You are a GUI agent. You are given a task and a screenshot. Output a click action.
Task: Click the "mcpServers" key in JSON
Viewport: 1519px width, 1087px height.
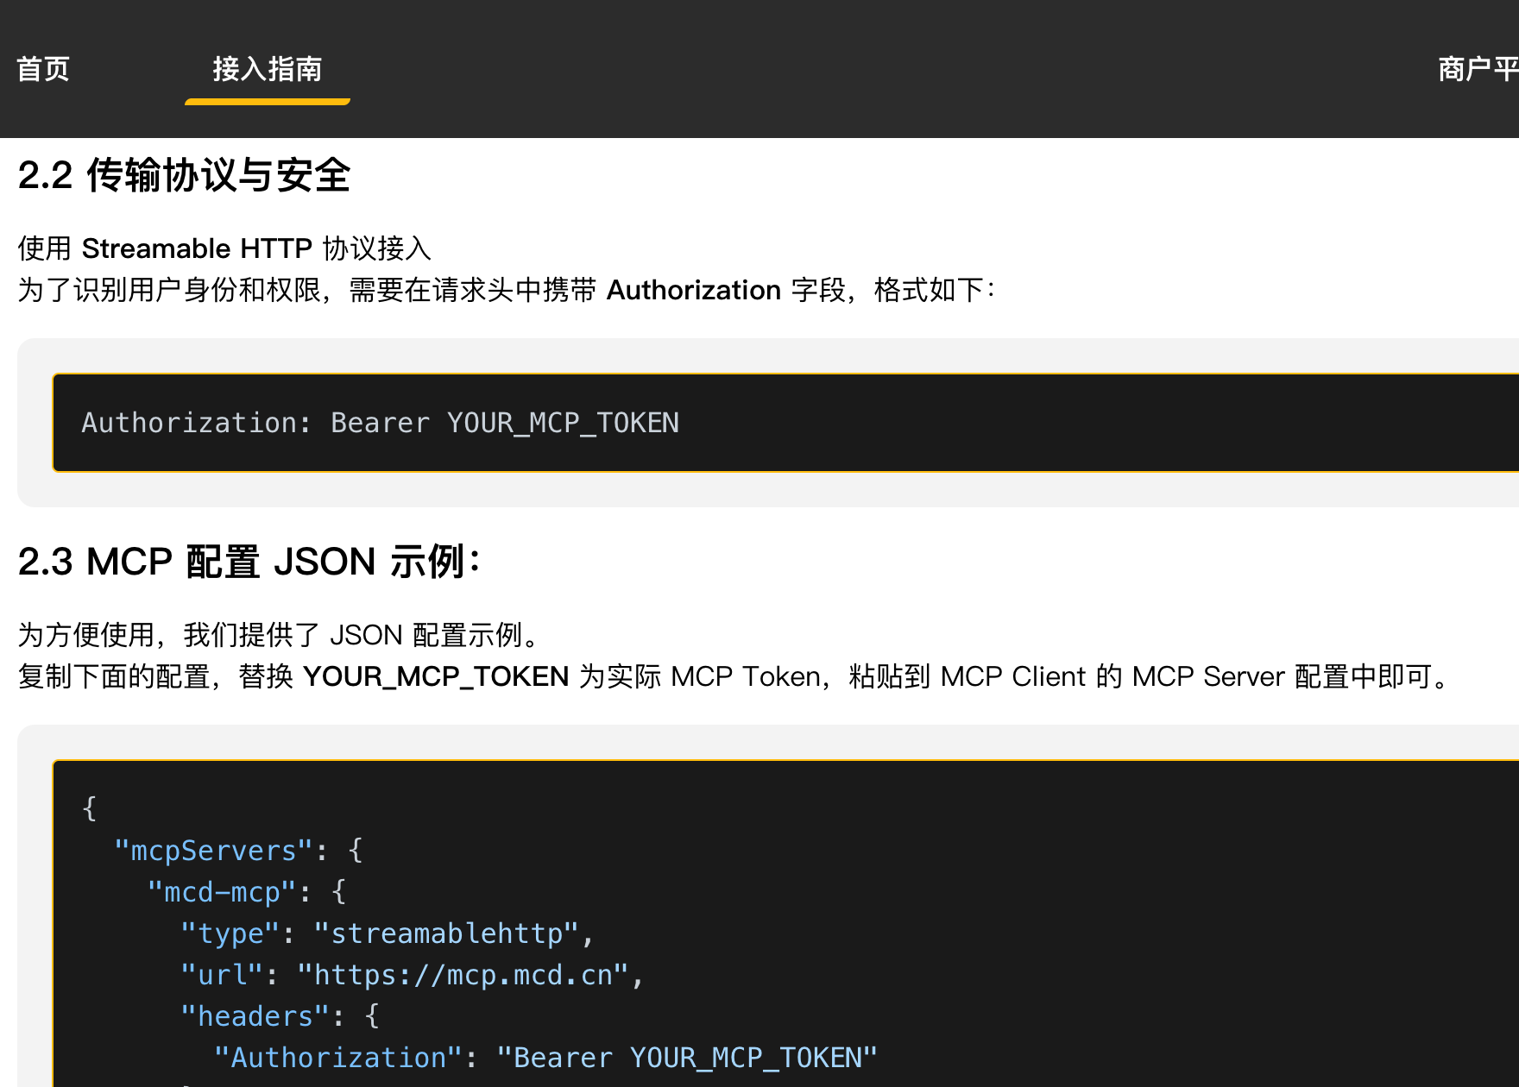[x=213, y=851]
